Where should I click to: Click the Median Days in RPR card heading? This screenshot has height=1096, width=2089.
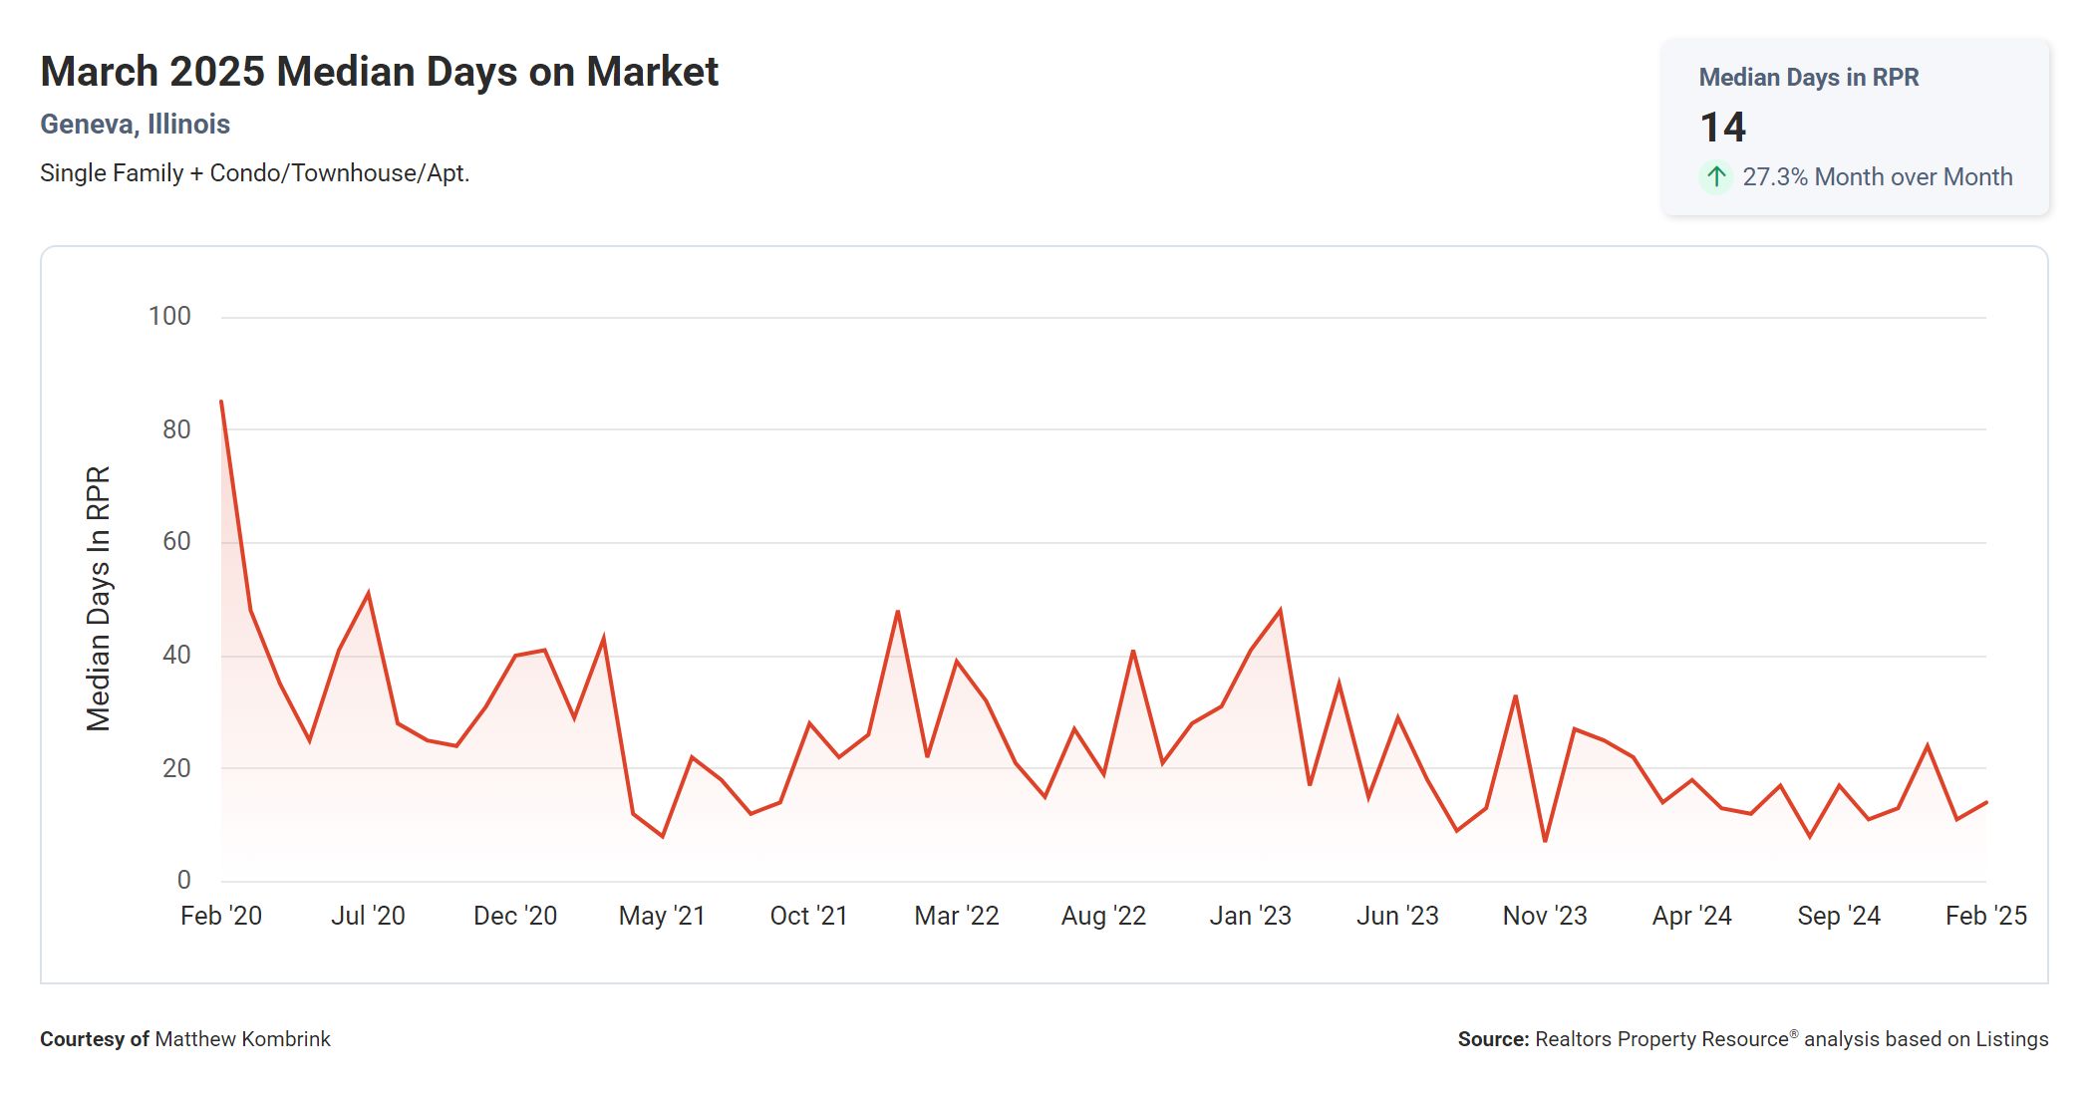1808,78
